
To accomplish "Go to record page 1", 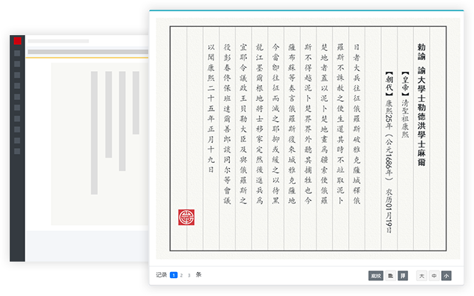I will 174,275.
